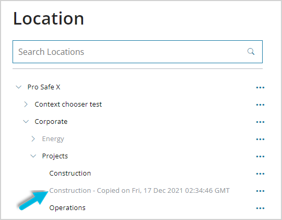This screenshot has height=220, width=282.
Task: Open the Operations row ellipsis menu
Action: pyautogui.click(x=260, y=209)
